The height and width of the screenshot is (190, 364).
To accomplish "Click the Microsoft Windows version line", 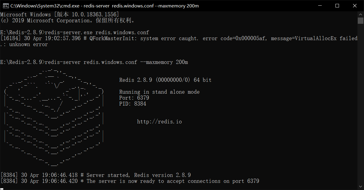I will click(60, 15).
